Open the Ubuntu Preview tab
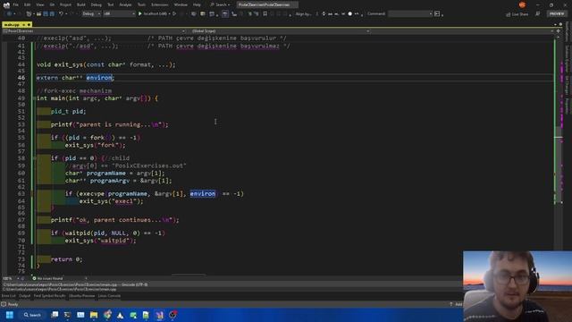 (x=81, y=296)
